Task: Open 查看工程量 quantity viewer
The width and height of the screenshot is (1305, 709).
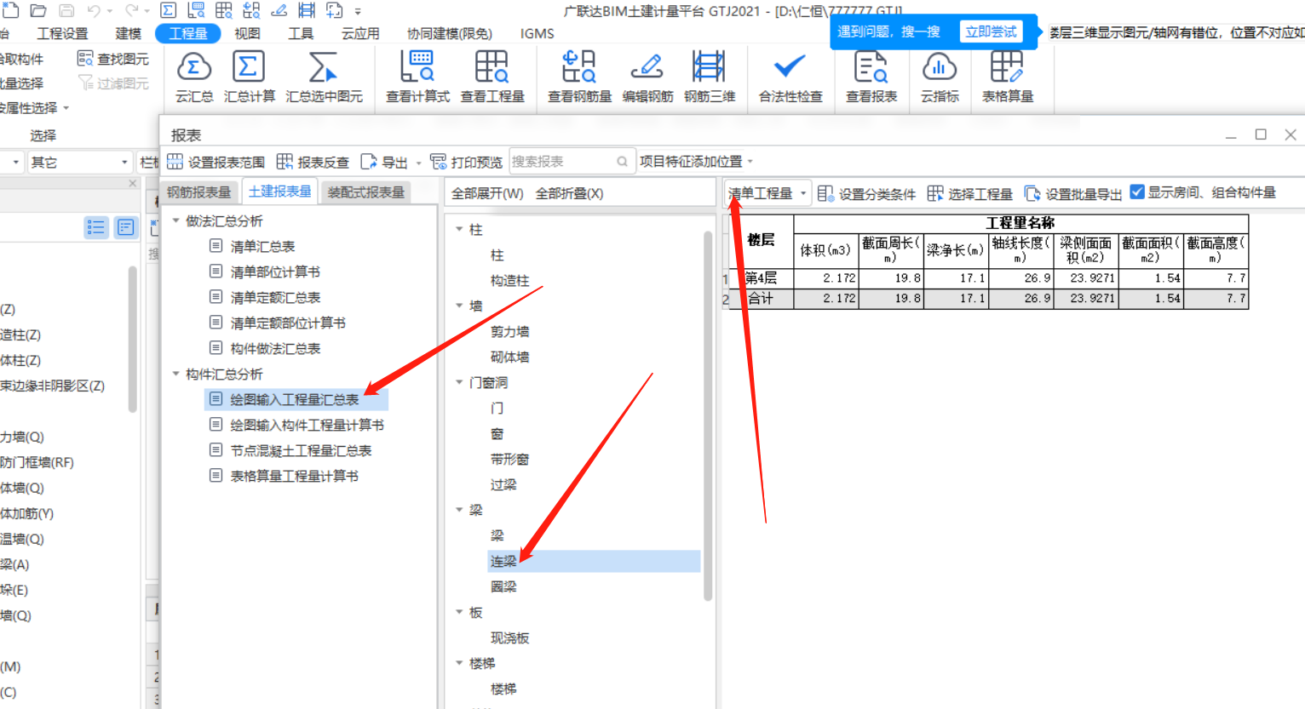Action: [492, 77]
